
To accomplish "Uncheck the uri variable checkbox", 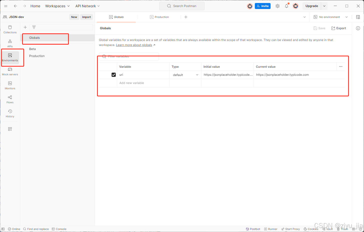I will click(114, 75).
